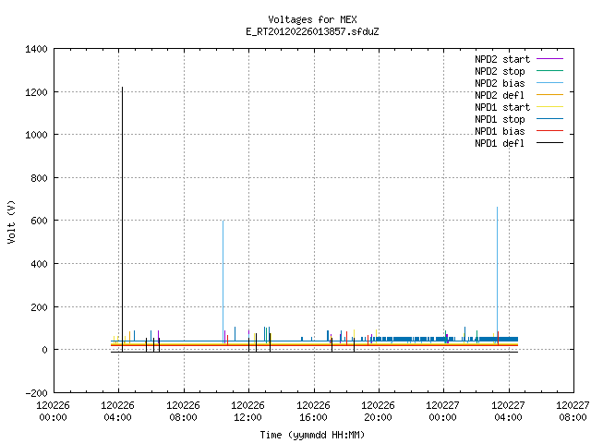The image size is (591, 443).
Task: Click the 400 y-axis tick label
Action: click(x=39, y=264)
